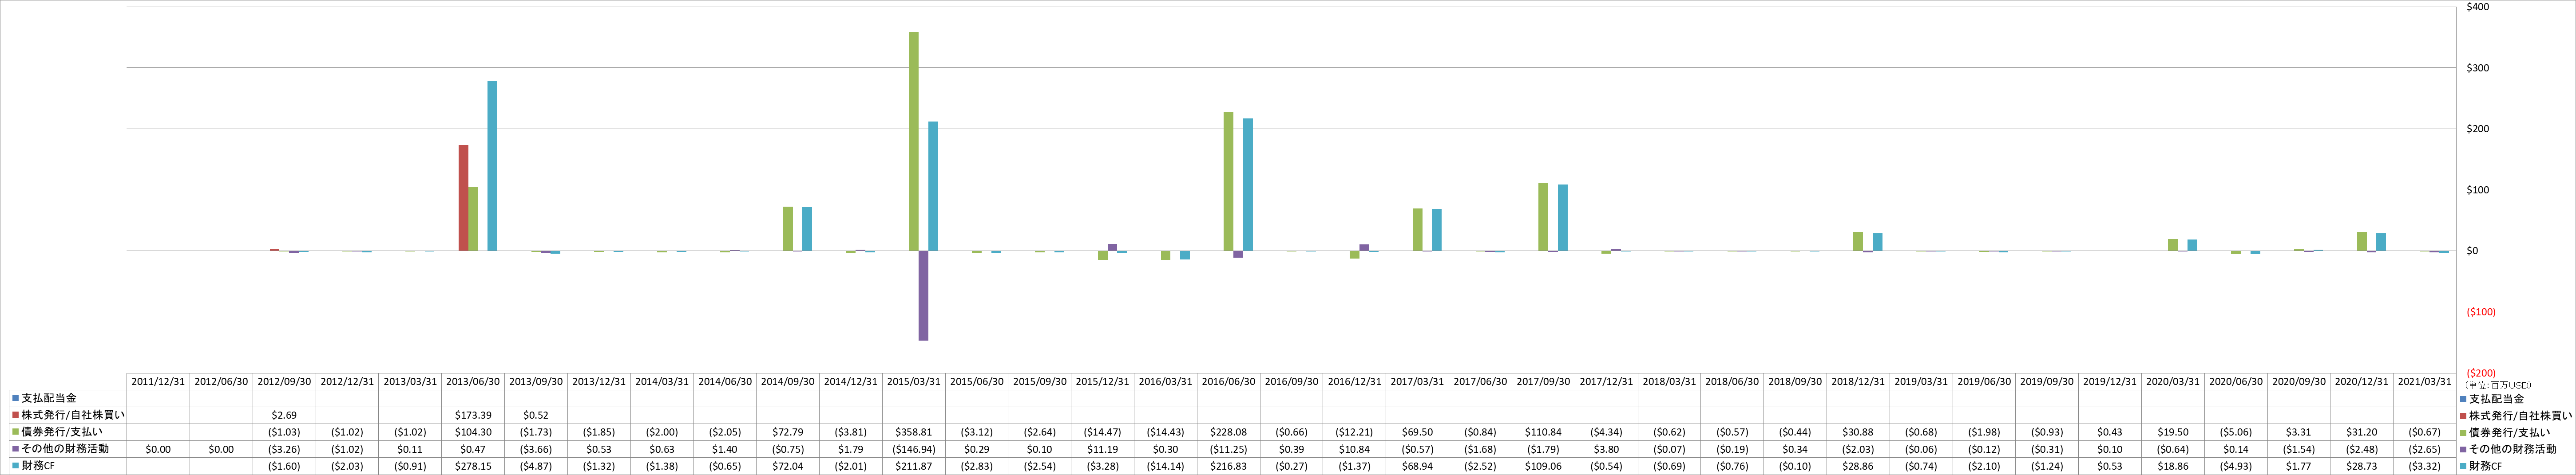Select the 支払配当金 row header in the data table
The height and width of the screenshot is (475, 2576).
point(68,398)
